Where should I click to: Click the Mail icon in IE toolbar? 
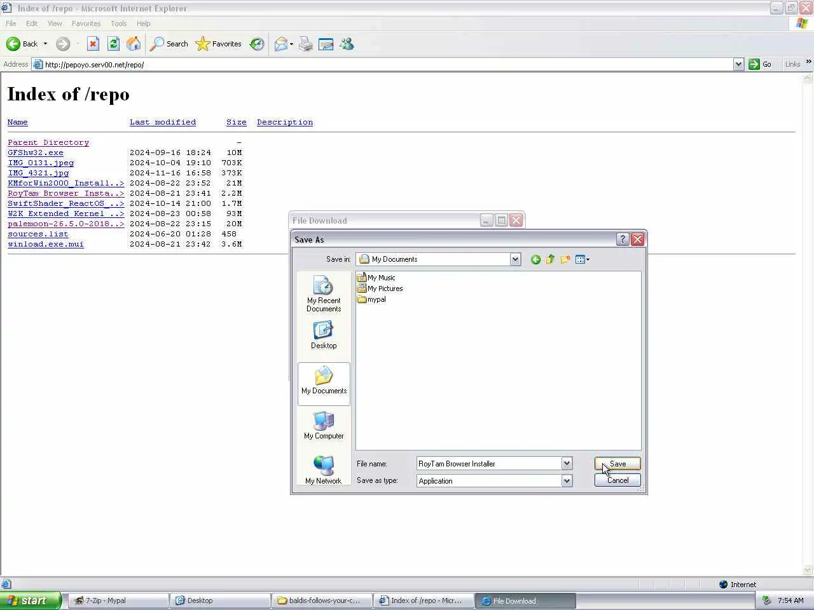coord(280,44)
